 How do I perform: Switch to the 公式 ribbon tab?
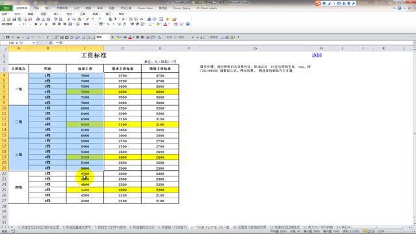pos(77,8)
